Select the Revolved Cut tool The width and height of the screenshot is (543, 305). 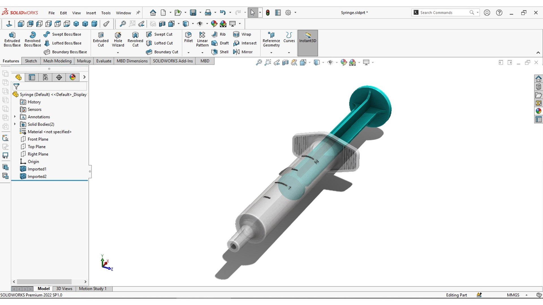[135, 39]
